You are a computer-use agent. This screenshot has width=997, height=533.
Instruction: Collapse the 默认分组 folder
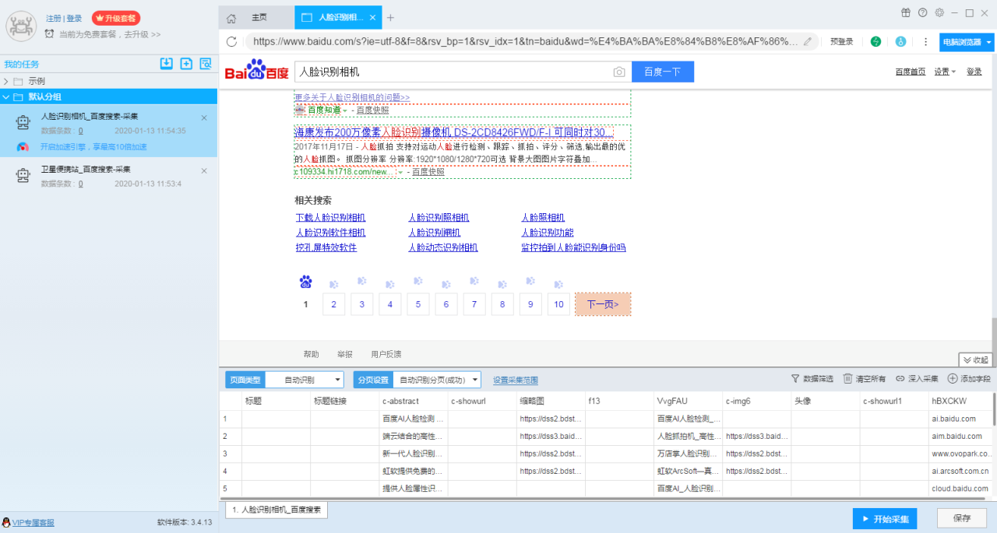(x=6, y=97)
